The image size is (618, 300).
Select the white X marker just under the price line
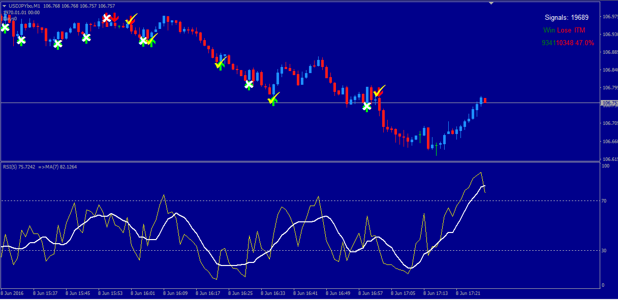[x=366, y=107]
